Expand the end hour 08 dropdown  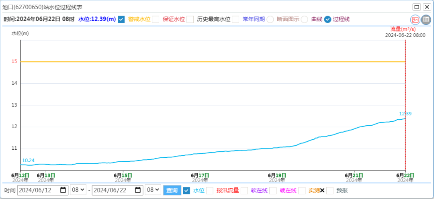[x=153, y=190]
